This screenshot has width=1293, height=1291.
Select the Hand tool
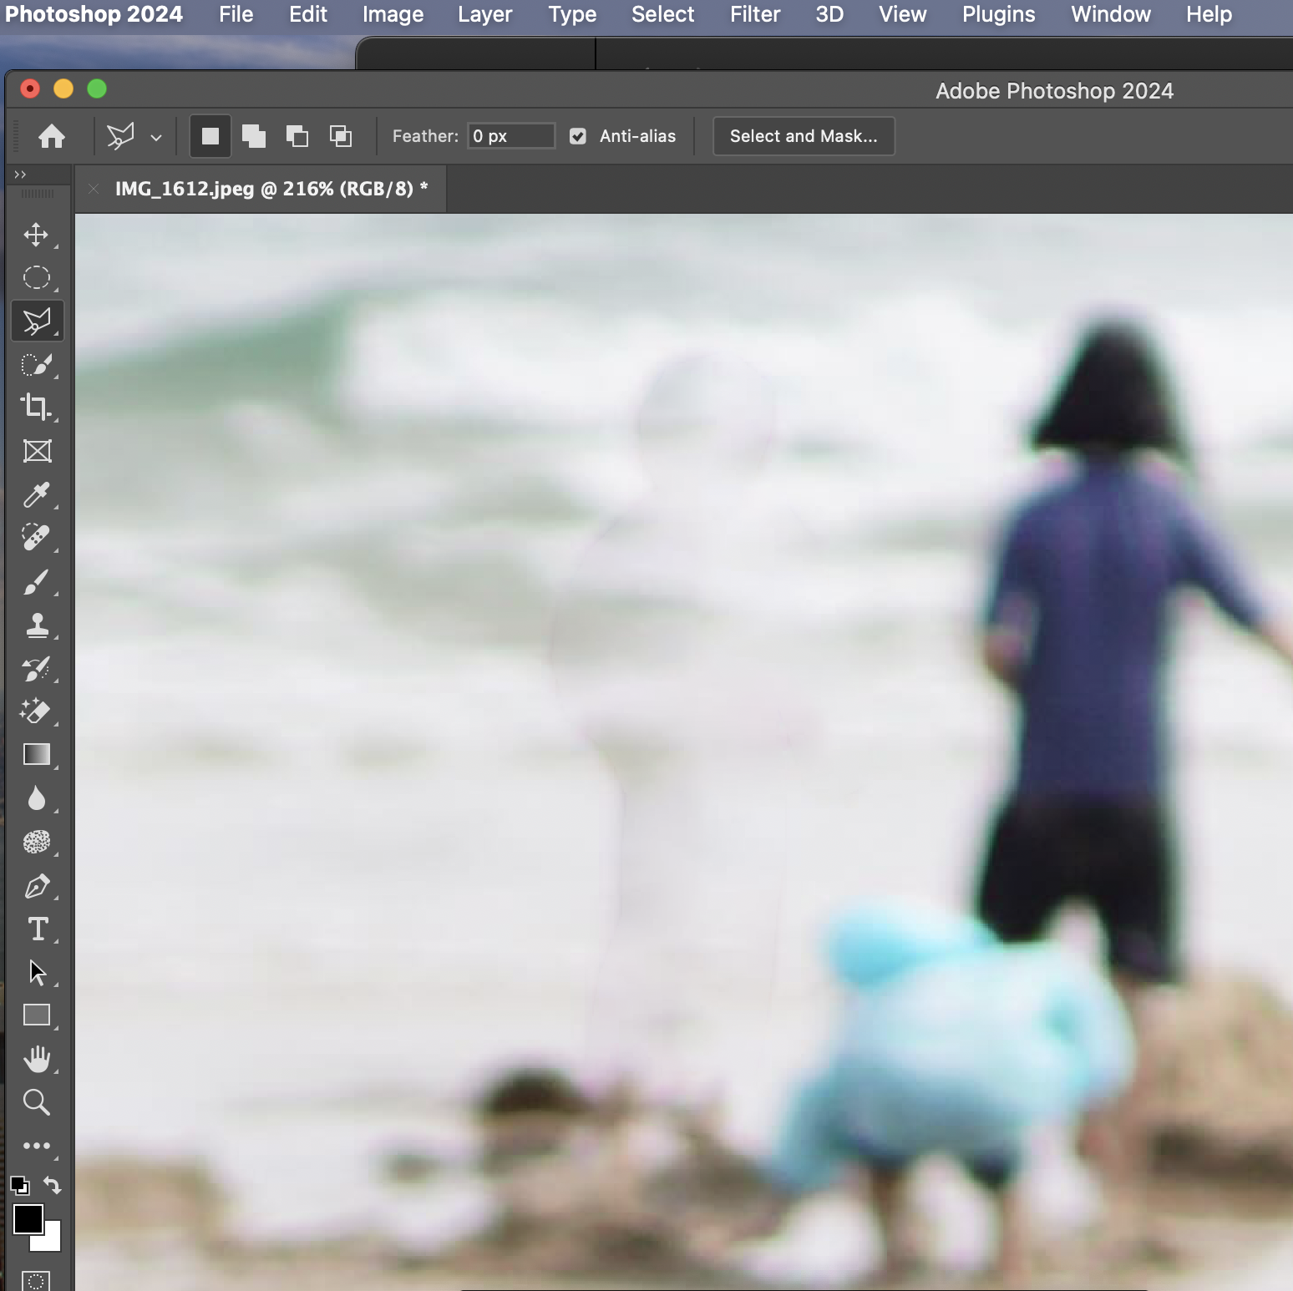click(x=37, y=1059)
